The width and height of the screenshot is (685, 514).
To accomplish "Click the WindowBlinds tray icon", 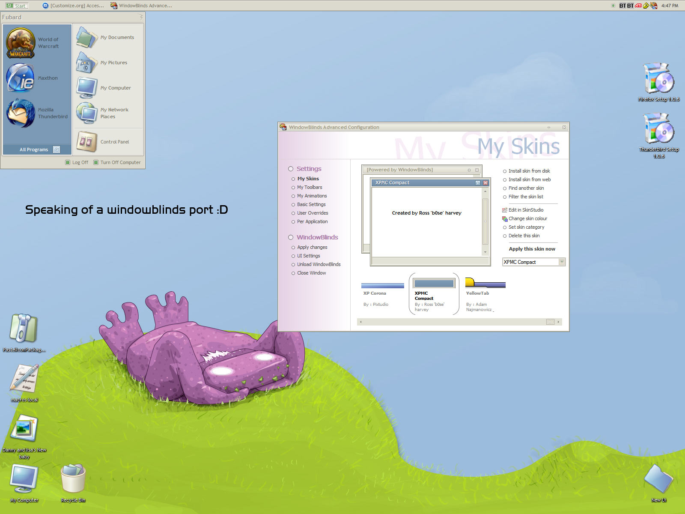I will tap(654, 6).
